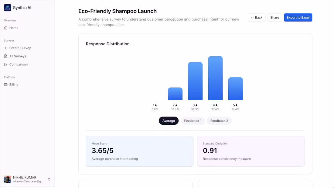Viewport: 334px width, 188px height.
Task: Switch to the Feedback 2 tab
Action: pyautogui.click(x=219, y=120)
